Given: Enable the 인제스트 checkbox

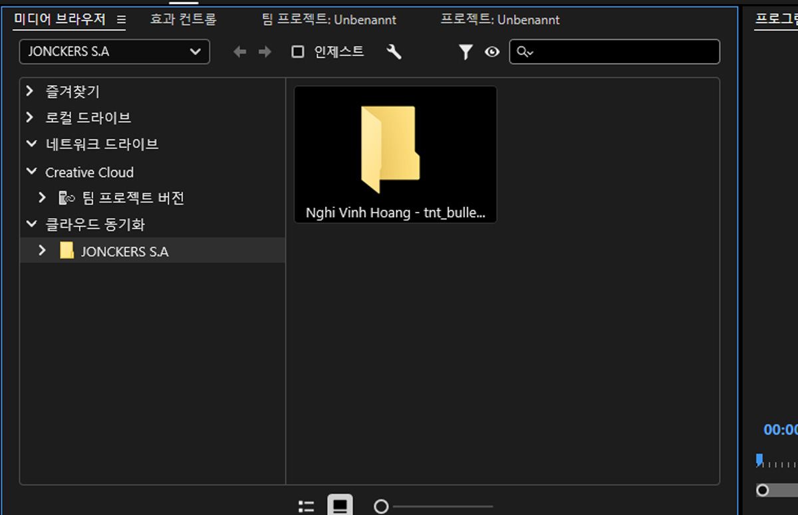Looking at the screenshot, I should click(x=298, y=52).
